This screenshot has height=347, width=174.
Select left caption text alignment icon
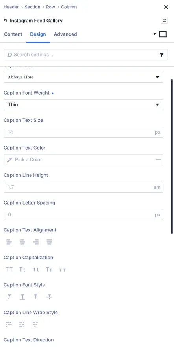pos(9,242)
